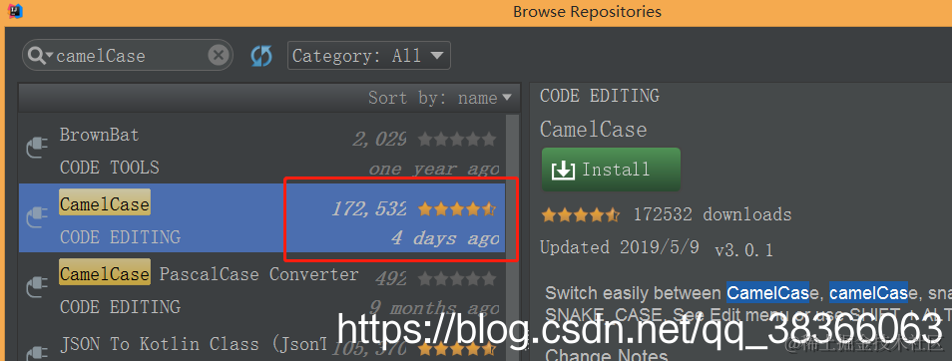Select the CamelCase plugin entry
Image resolution: width=952 pixels, height=361 pixels.
[x=262, y=217]
